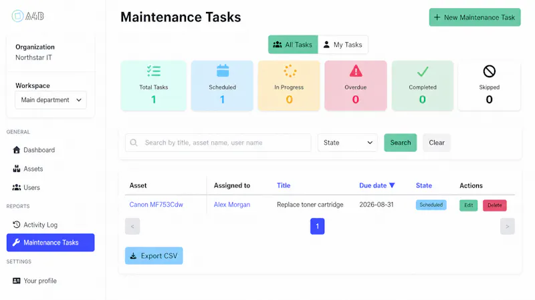The image size is (535, 300).
Task: Click the 2026-08-31 due date cell
Action: (377, 205)
